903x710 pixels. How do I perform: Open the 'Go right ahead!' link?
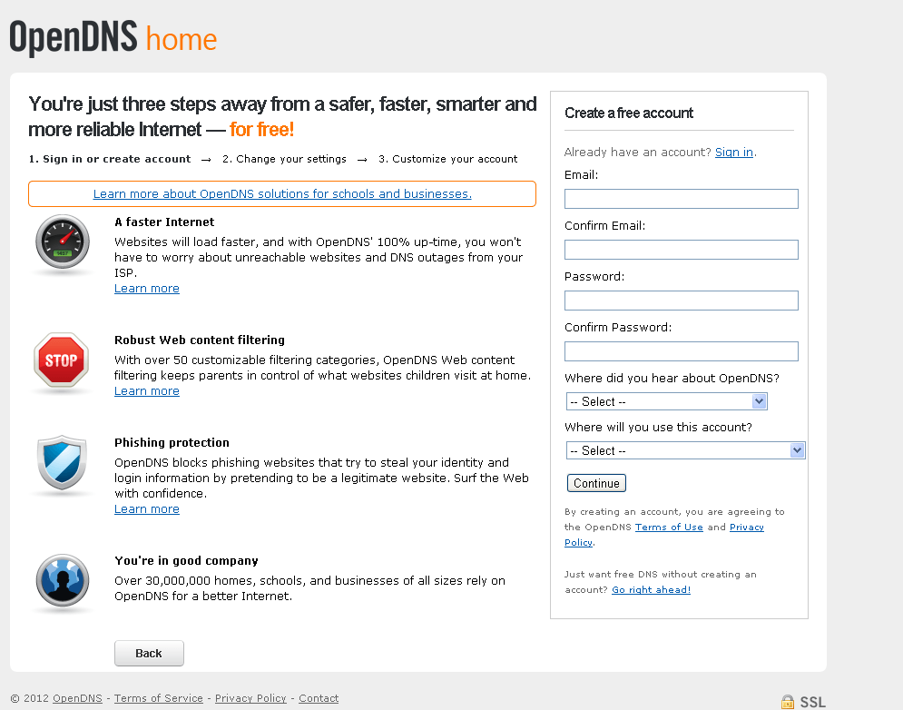coord(651,590)
